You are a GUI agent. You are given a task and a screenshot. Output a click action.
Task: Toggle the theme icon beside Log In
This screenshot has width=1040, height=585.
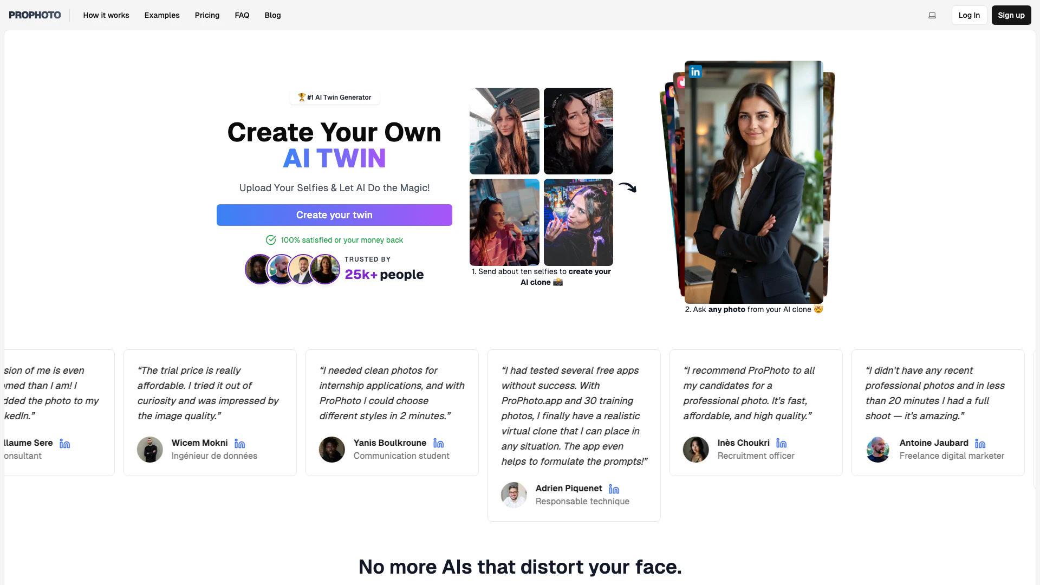click(x=932, y=15)
